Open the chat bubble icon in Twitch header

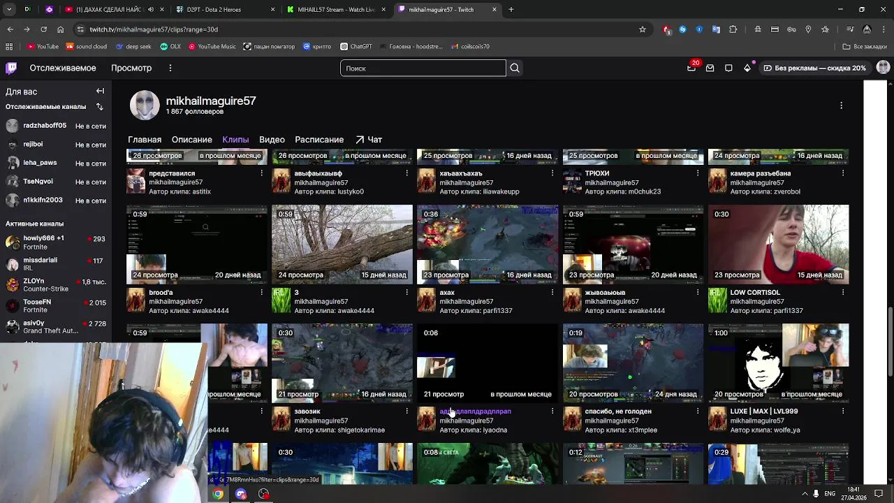click(x=728, y=68)
